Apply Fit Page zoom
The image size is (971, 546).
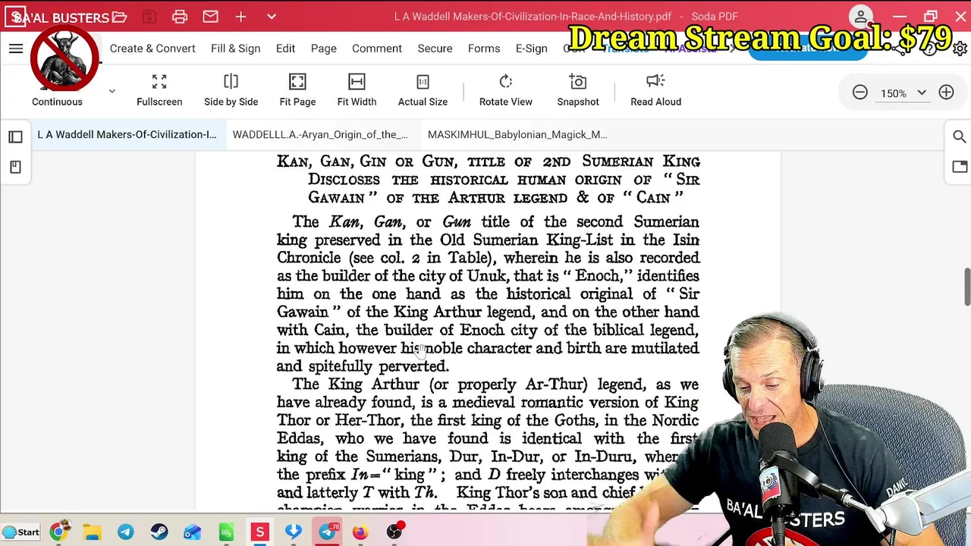pos(297,89)
